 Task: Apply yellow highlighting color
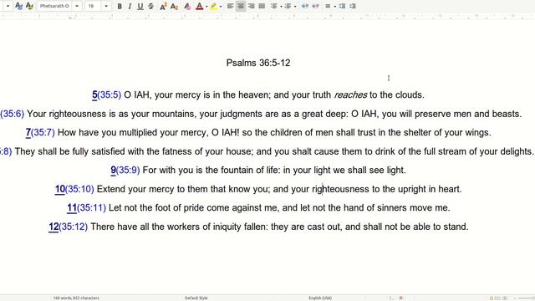click(214, 6)
